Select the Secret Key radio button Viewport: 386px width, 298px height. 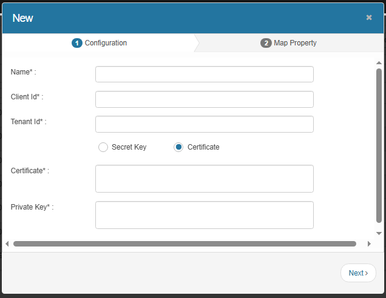pyautogui.click(x=103, y=147)
